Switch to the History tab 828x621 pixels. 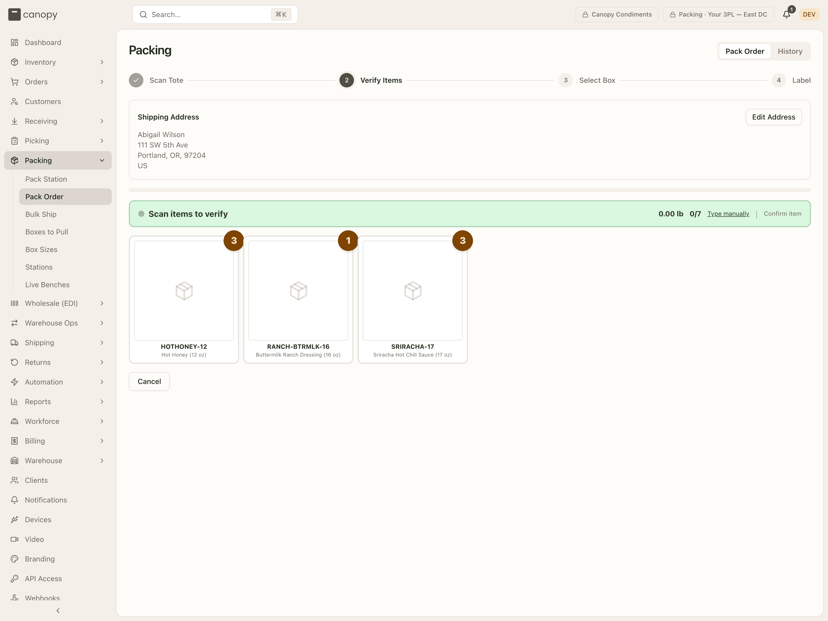tap(790, 51)
